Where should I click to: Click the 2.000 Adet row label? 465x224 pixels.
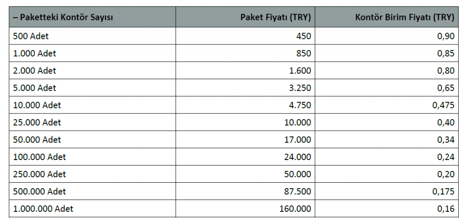[x=92, y=71]
